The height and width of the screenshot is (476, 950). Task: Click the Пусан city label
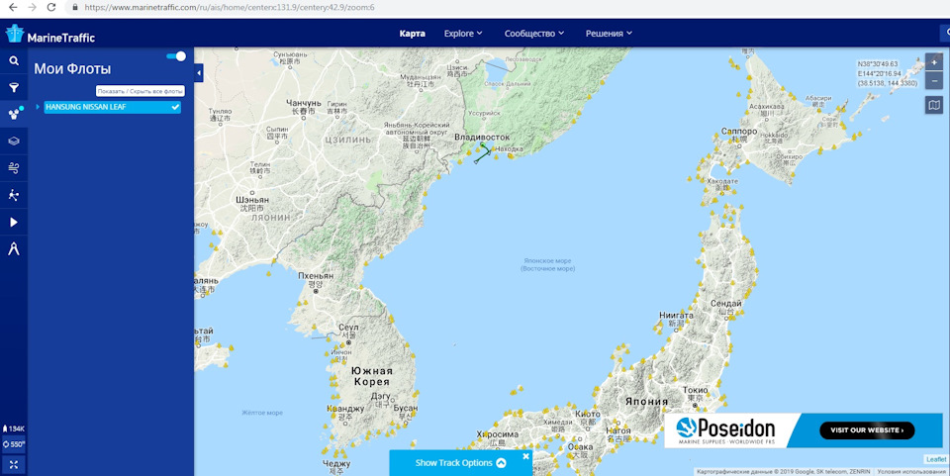[x=406, y=408]
